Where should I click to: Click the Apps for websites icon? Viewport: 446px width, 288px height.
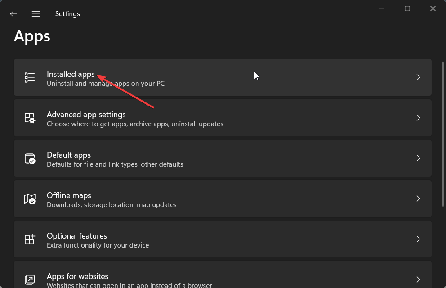pyautogui.click(x=30, y=279)
